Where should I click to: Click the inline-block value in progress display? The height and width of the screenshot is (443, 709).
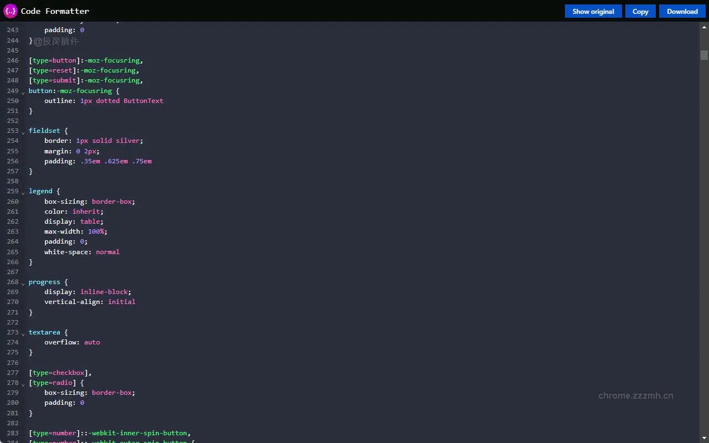[104, 292]
